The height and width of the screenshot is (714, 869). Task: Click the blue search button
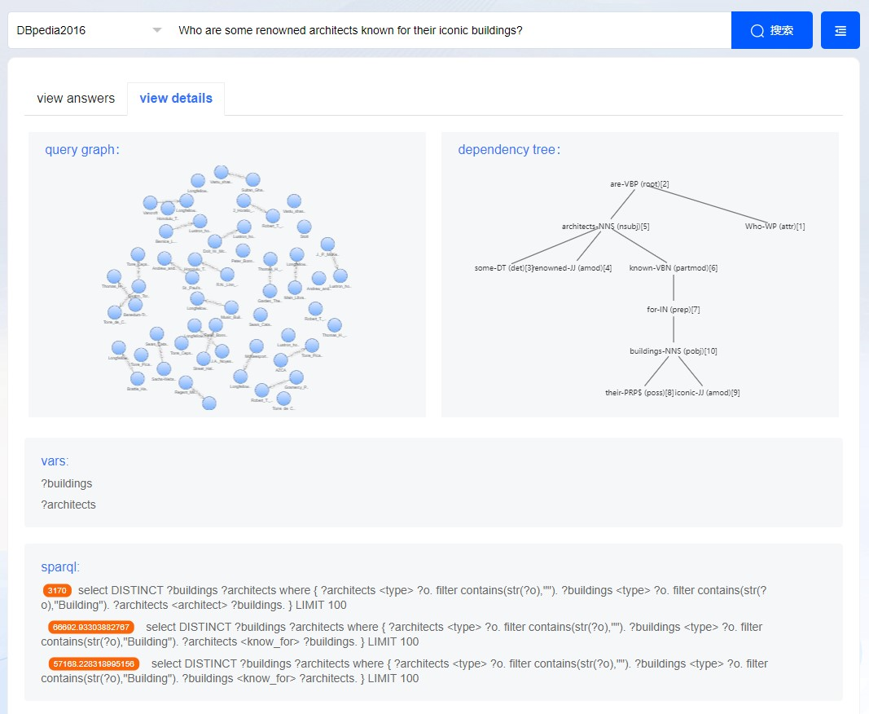coord(771,30)
